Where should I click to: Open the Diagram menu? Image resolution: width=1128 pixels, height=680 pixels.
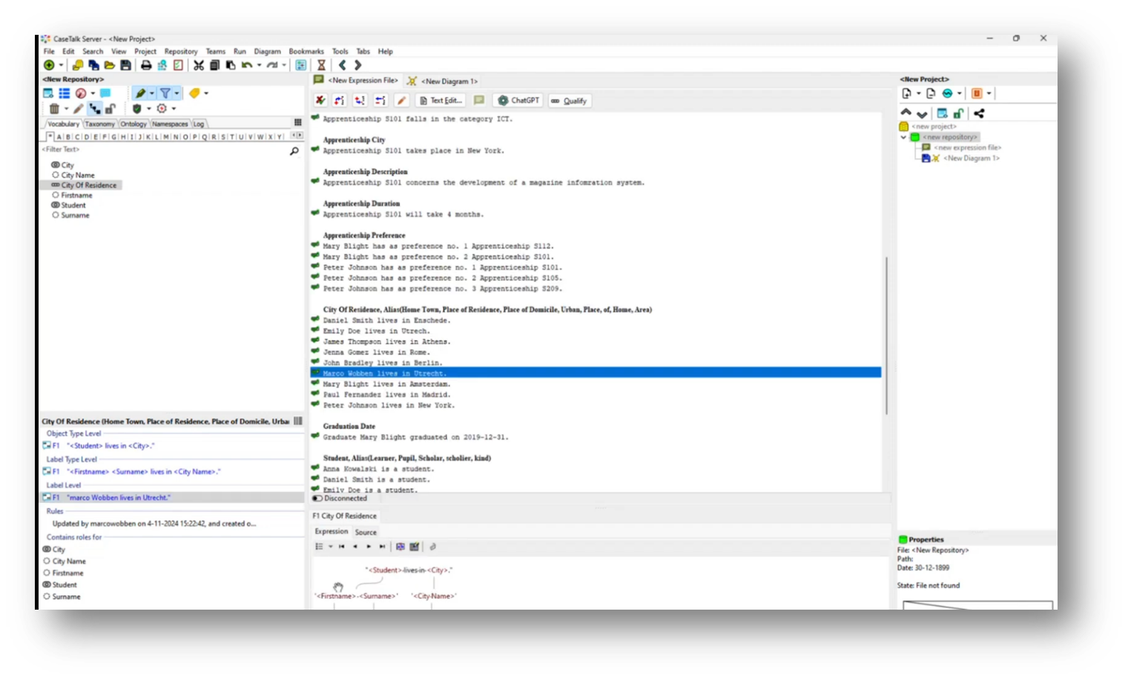(267, 51)
